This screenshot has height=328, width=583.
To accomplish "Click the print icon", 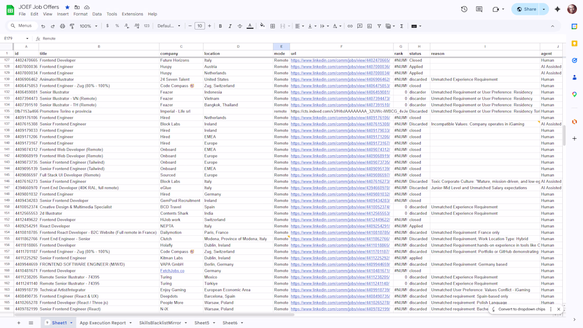I will point(63,26).
